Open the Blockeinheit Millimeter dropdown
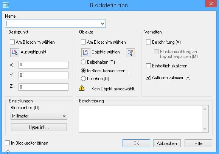Viewport: 219px width, 154px height. tap(39, 116)
